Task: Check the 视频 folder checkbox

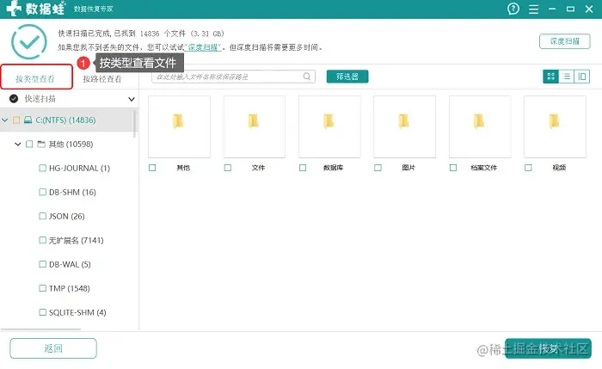Action: tap(528, 168)
